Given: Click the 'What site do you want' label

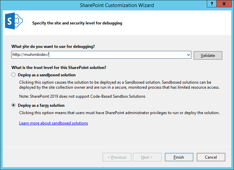Looking at the screenshot, I should pyautogui.click(x=53, y=47).
